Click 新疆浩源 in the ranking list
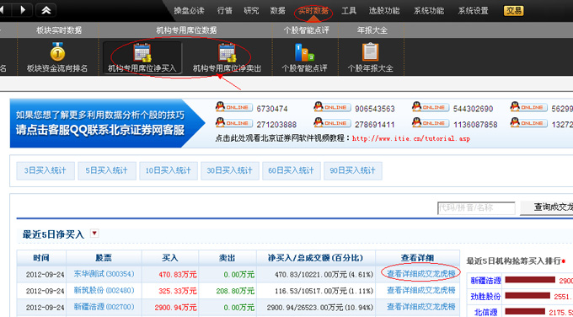Image resolution: width=573 pixels, height=317 pixels. coord(485,281)
